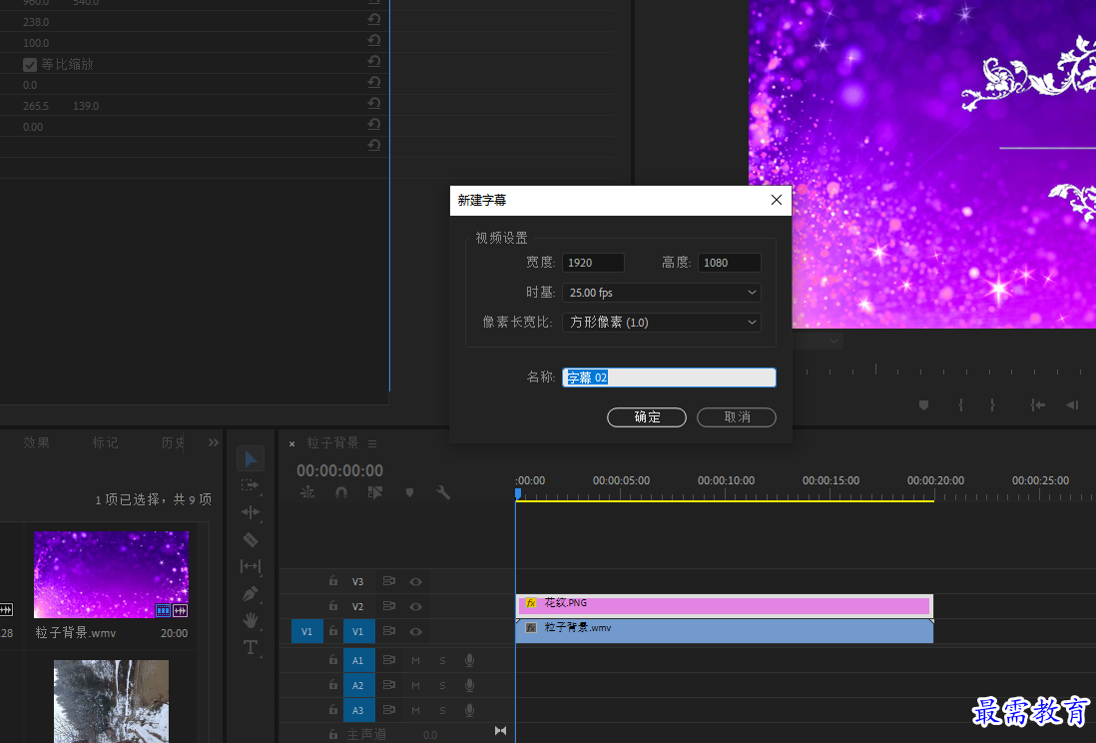Reset the 等比缩放 row parameter
This screenshot has height=743, width=1096.
[374, 62]
